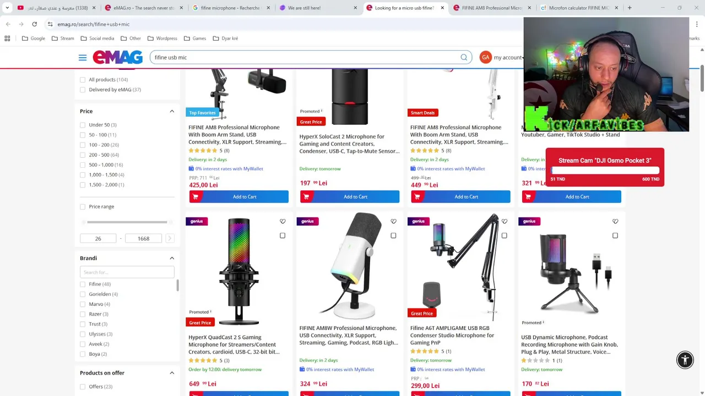This screenshot has width=705, height=396.
Task: Click the maximum price field 1668
Action: (x=143, y=238)
